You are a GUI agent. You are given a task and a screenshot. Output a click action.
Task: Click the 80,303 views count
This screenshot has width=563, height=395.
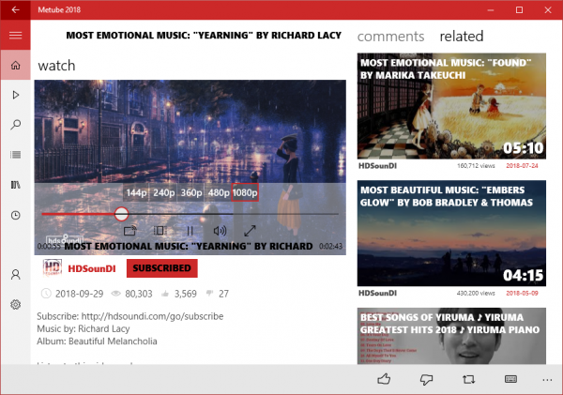coord(139,294)
